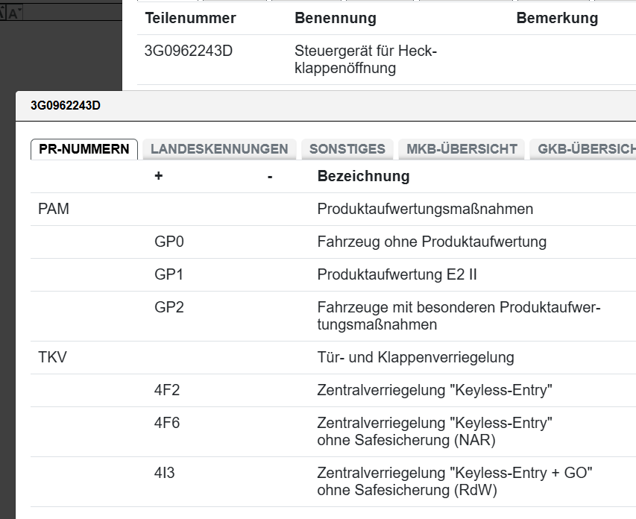Click the Benennung column header
The width and height of the screenshot is (636, 519).
click(335, 18)
